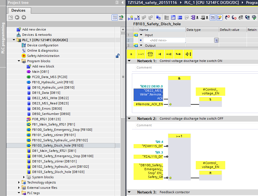Click Add new device
The width and height of the screenshot is (258, 196).
[34, 29]
